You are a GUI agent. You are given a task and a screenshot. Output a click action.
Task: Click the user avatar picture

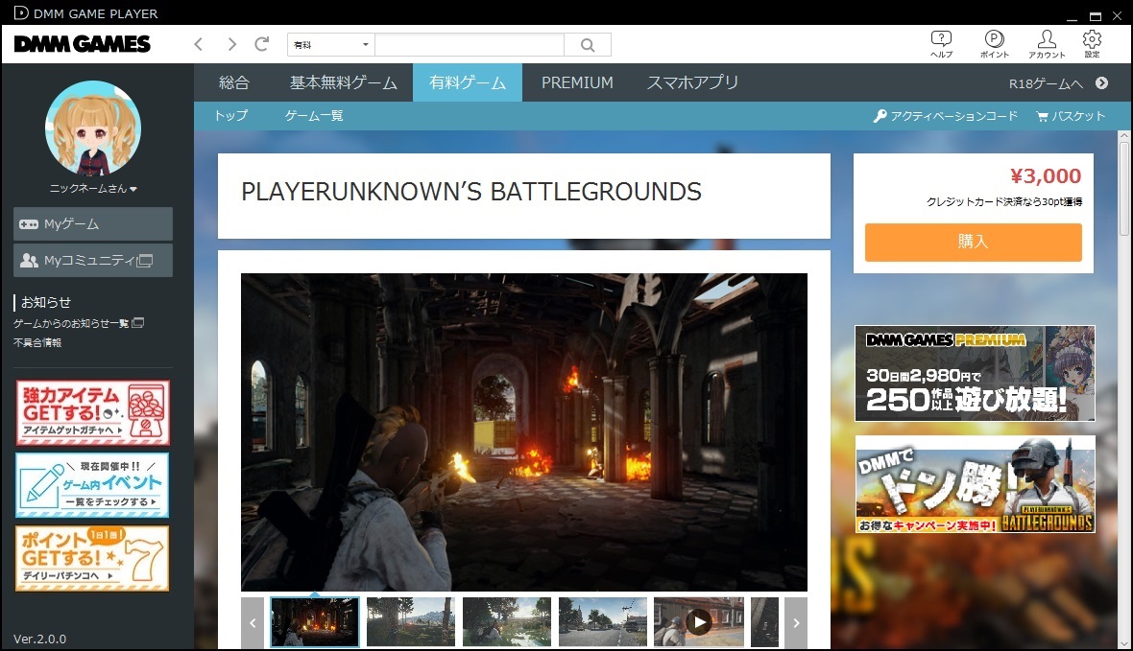click(x=93, y=128)
